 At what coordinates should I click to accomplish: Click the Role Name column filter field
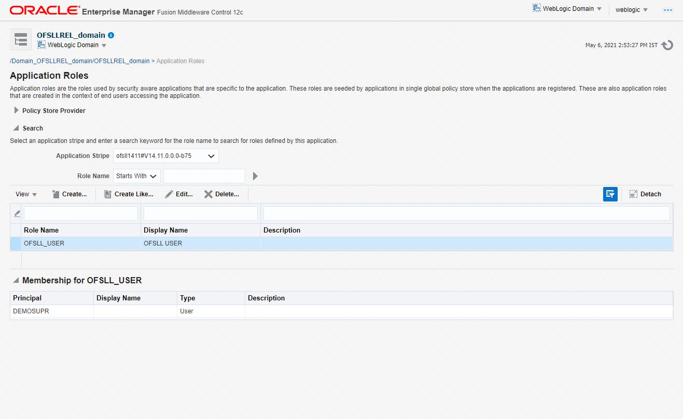click(81, 213)
